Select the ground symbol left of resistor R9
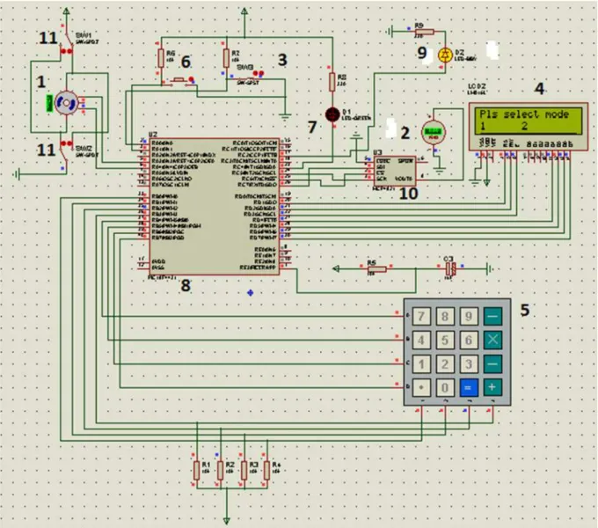Viewport: 598px width, 528px height. point(389,32)
